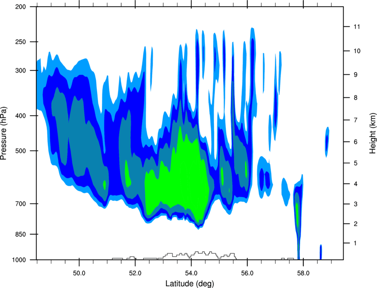Select the 700 pressure tick label
Viewport: 377px width, 288px height.
pyautogui.click(x=20, y=204)
